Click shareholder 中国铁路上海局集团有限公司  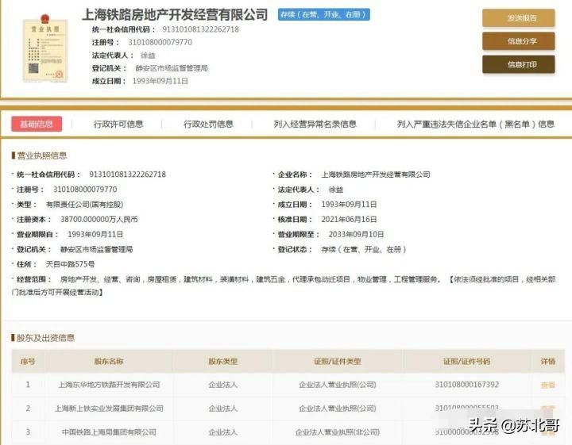click(x=109, y=432)
